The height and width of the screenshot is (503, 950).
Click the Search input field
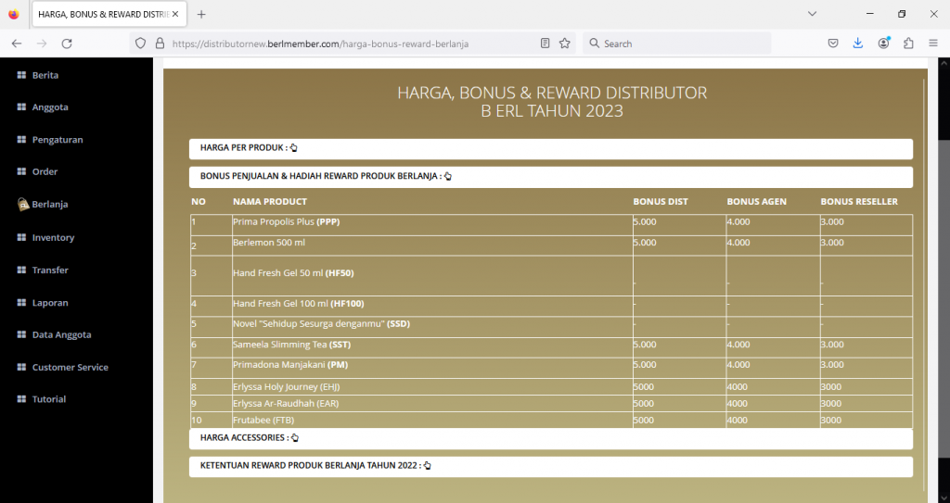(682, 44)
